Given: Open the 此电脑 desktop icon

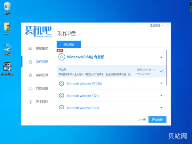Looking at the screenshot, I should pos(7,49).
